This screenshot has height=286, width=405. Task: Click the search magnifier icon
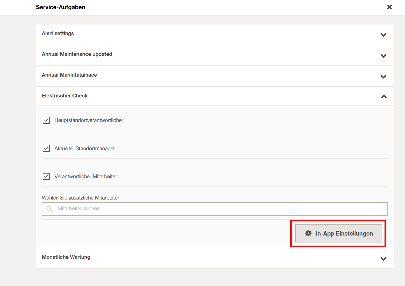coord(50,209)
